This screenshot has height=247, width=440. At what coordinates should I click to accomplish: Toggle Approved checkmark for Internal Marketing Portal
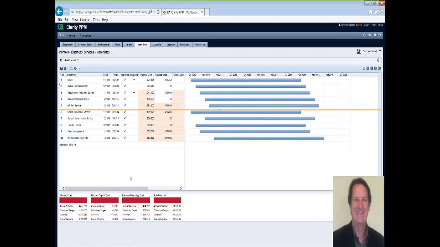point(125,138)
